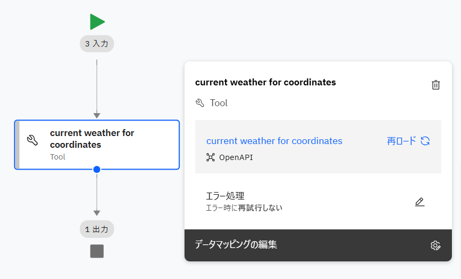Click the wrench icon beside Tool label in panel
This screenshot has height=279, width=461.
[x=200, y=103]
